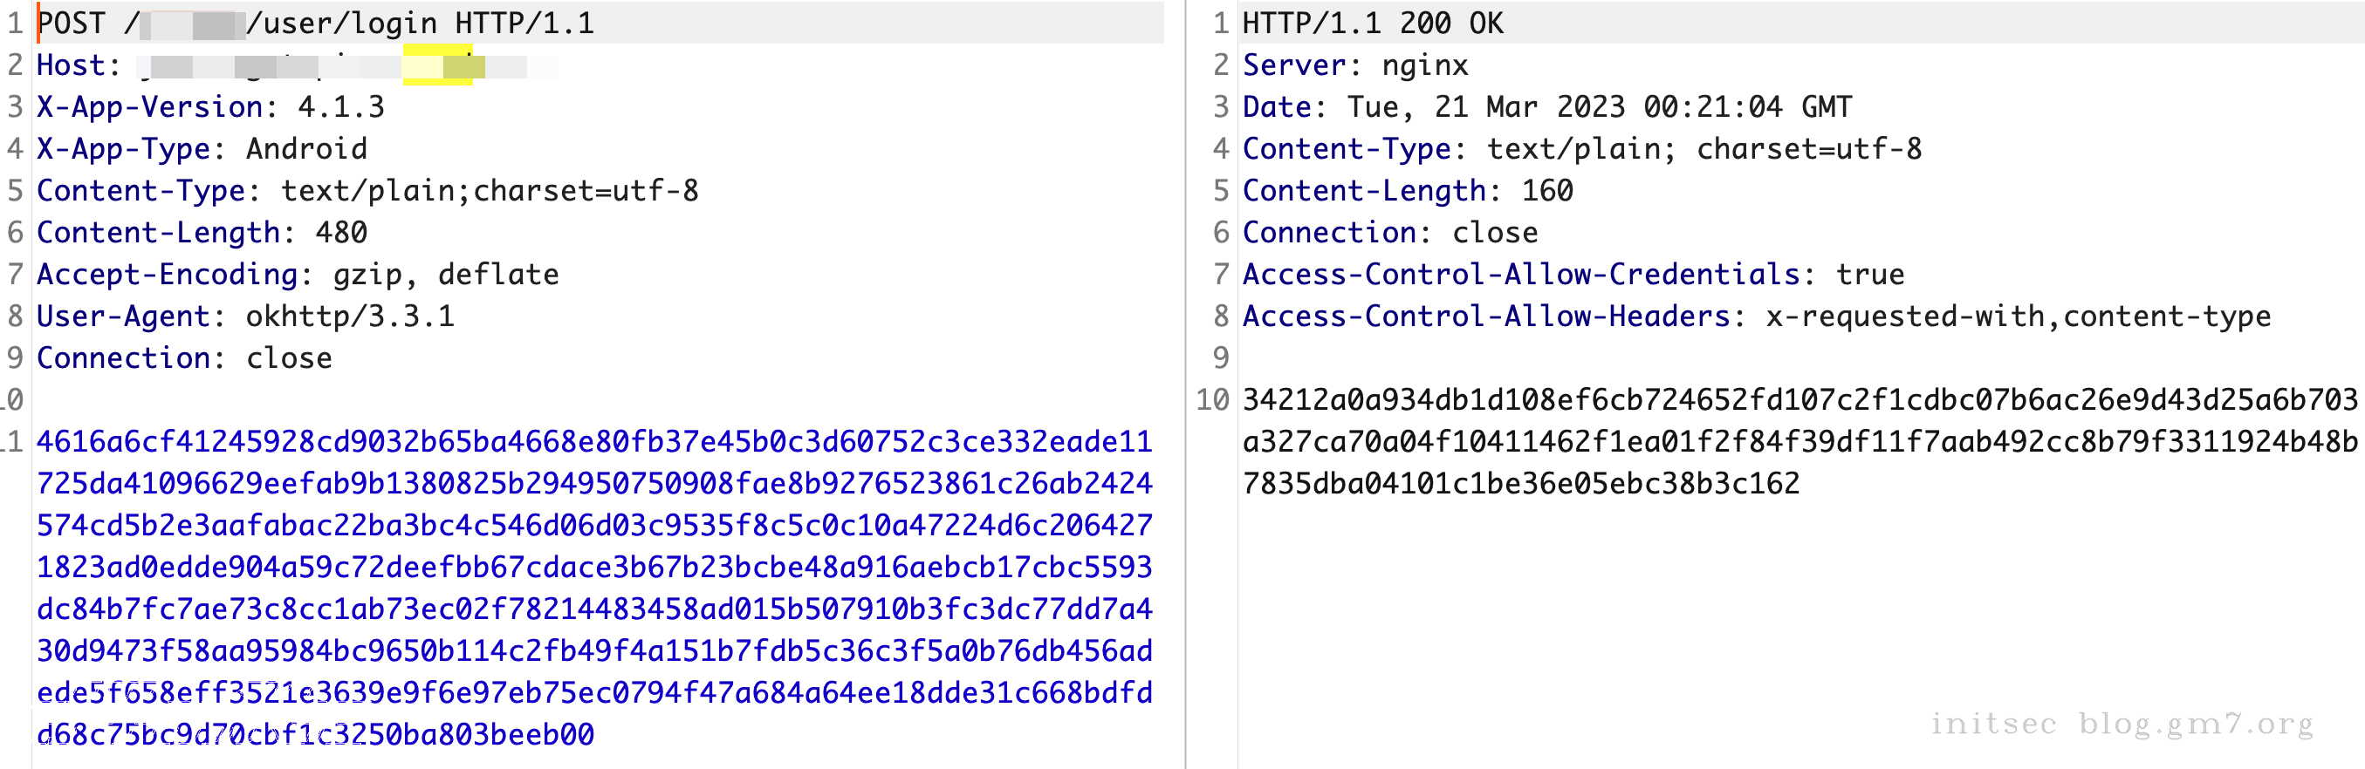Click the Server nginx response header

tap(1355, 65)
